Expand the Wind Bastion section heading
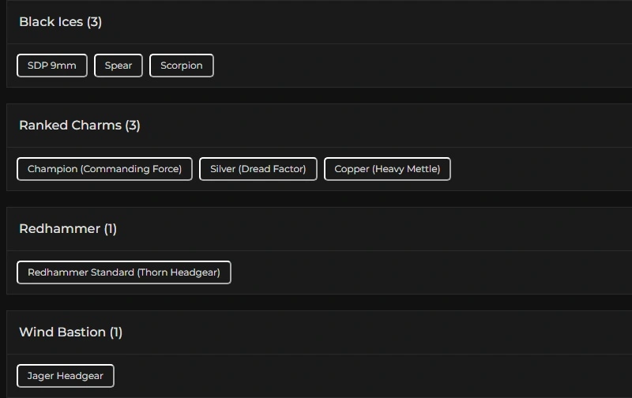This screenshot has height=398, width=632. click(x=62, y=332)
